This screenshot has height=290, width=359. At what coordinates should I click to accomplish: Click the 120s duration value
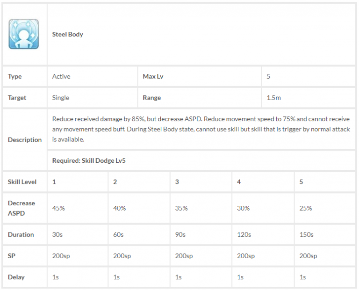pos(244,234)
